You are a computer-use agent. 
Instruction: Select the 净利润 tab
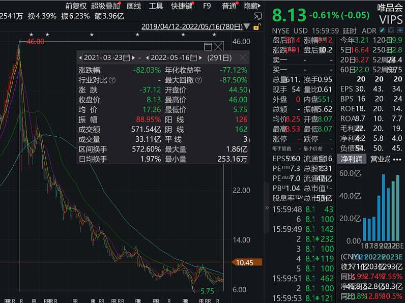352,159
